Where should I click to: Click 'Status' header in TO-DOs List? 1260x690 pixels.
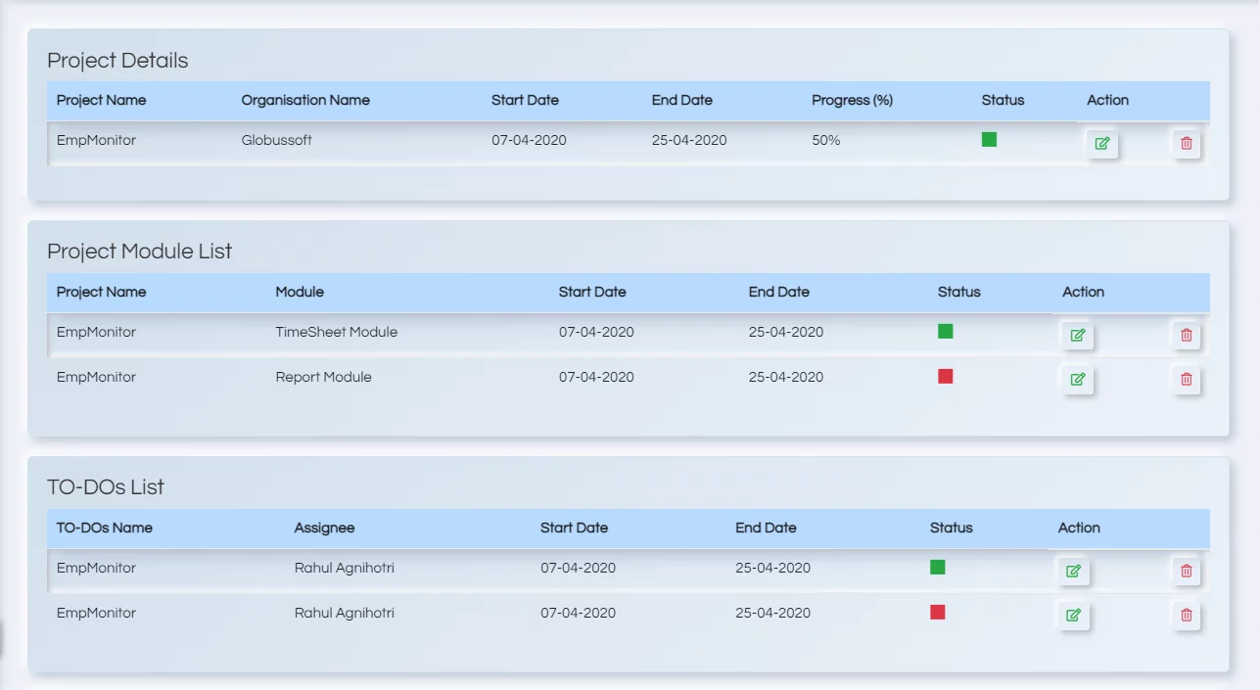pos(952,528)
